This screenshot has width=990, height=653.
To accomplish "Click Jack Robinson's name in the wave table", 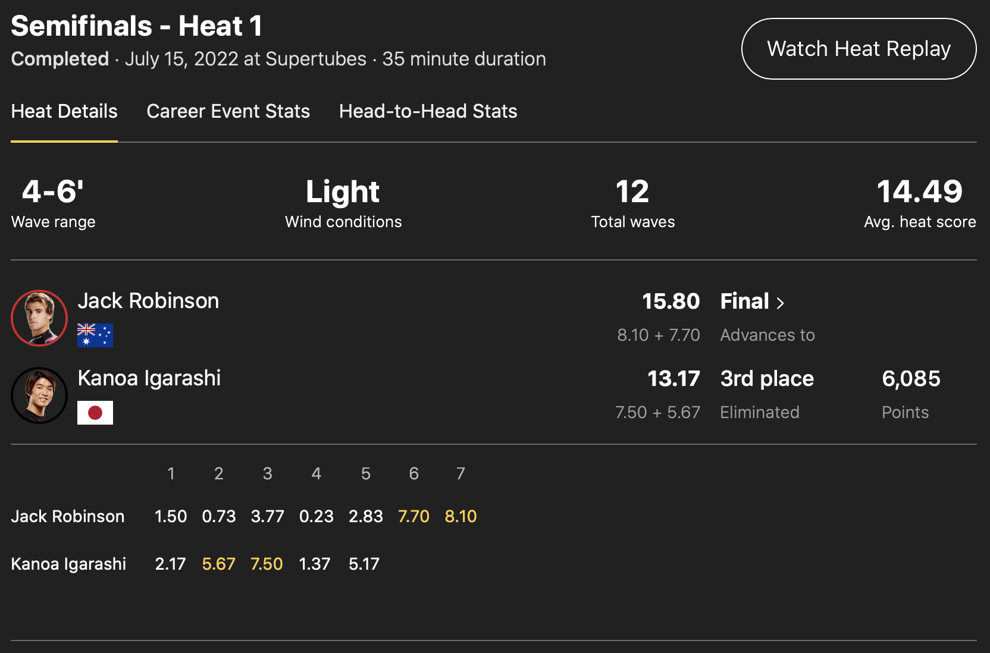I will pyautogui.click(x=68, y=516).
